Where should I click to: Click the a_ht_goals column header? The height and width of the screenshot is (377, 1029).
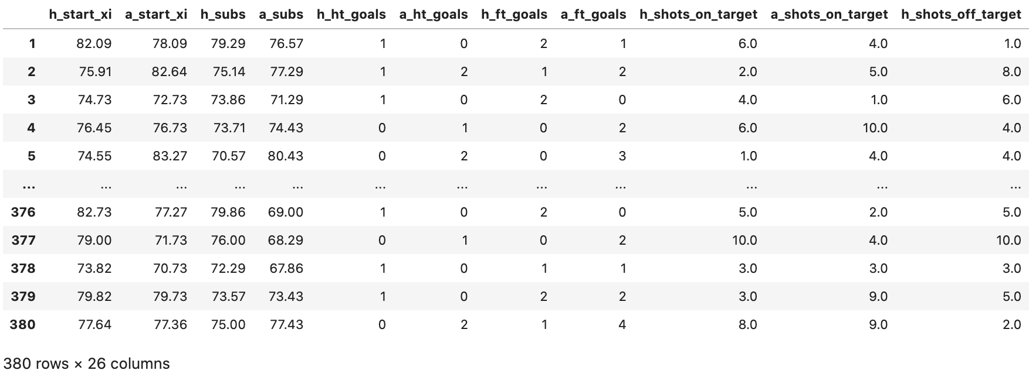point(434,15)
